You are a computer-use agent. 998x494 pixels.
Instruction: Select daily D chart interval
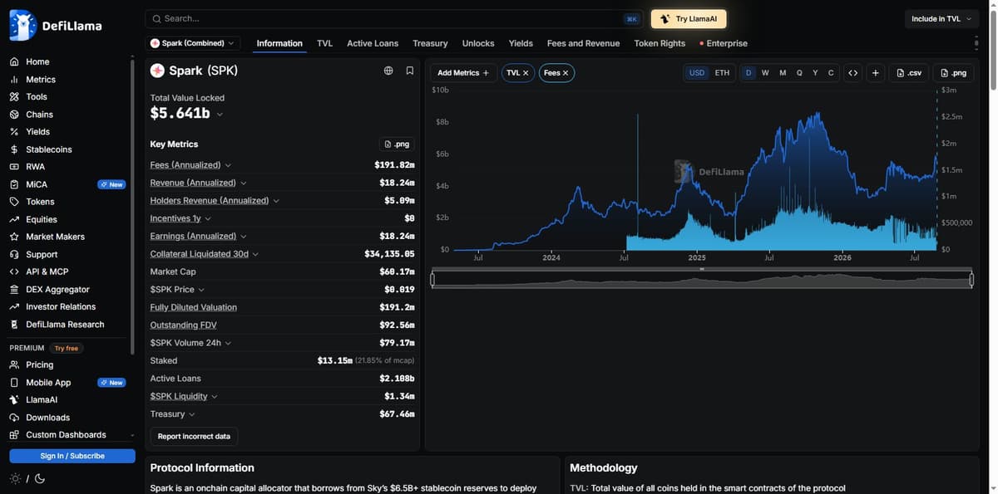pos(748,73)
